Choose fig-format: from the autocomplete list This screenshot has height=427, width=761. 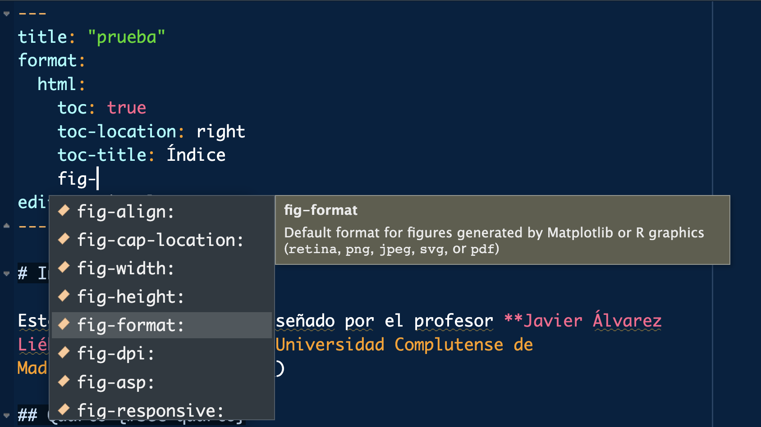tap(130, 325)
